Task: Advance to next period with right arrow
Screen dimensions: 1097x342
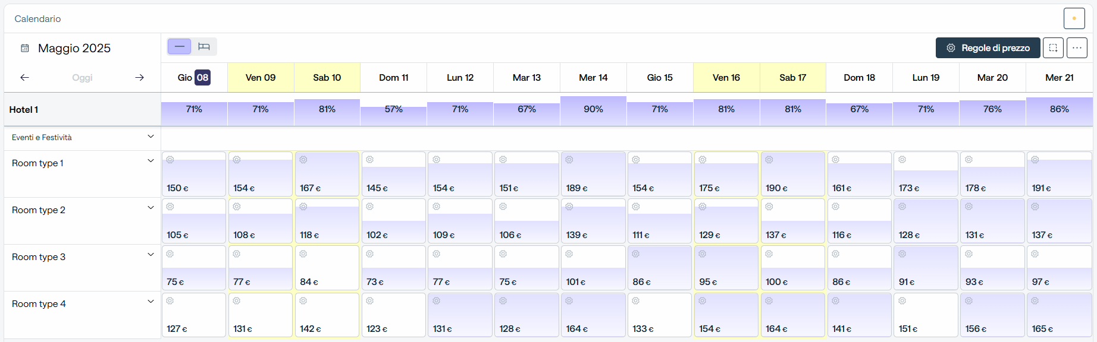Action: point(140,77)
